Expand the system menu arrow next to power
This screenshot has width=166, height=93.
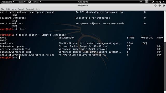[x=163, y=2]
